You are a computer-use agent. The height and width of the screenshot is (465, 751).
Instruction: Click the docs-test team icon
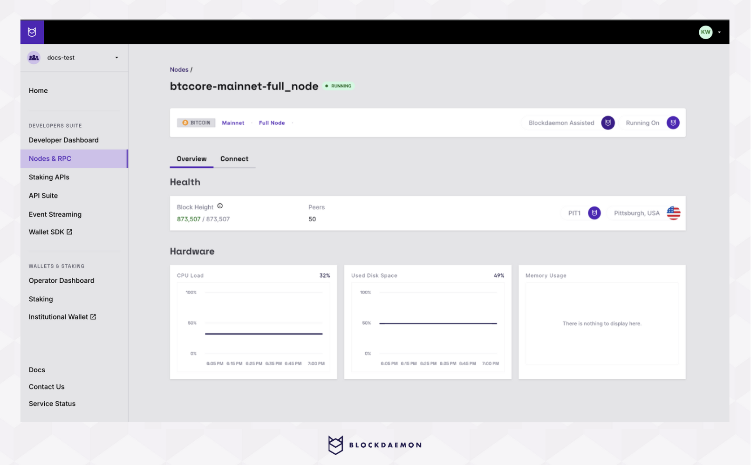tap(34, 58)
